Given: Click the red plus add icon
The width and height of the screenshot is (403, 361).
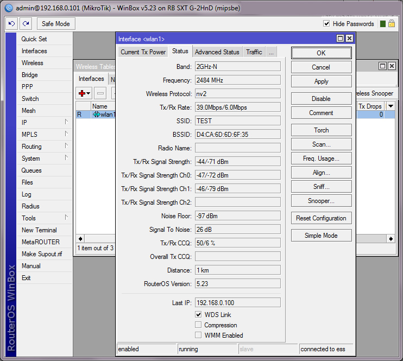Looking at the screenshot, I should point(82,93).
